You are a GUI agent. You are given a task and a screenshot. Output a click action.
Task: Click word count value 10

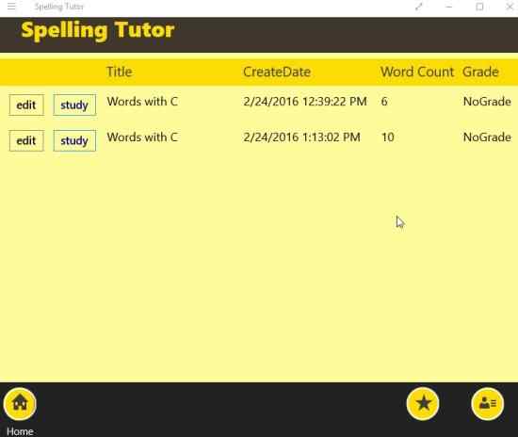point(387,138)
